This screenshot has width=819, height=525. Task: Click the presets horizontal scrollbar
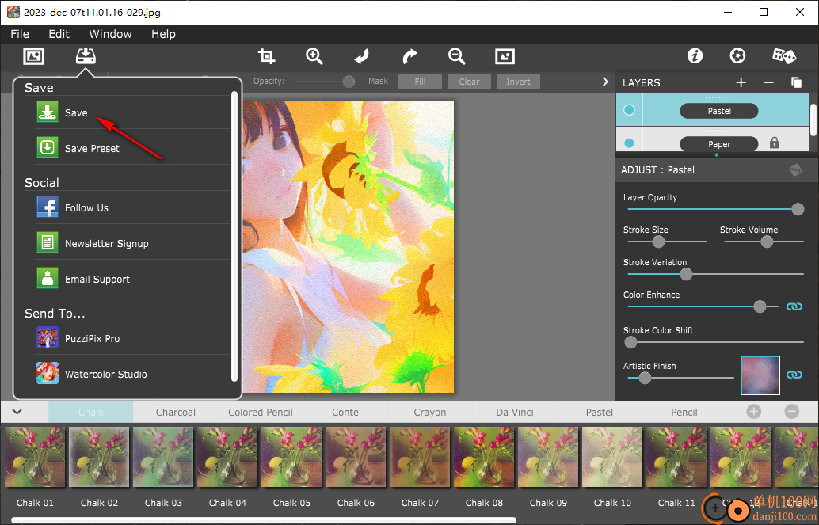coord(264,520)
